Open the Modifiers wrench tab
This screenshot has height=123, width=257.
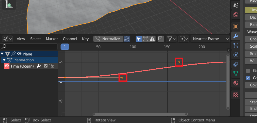(x=236, y=36)
